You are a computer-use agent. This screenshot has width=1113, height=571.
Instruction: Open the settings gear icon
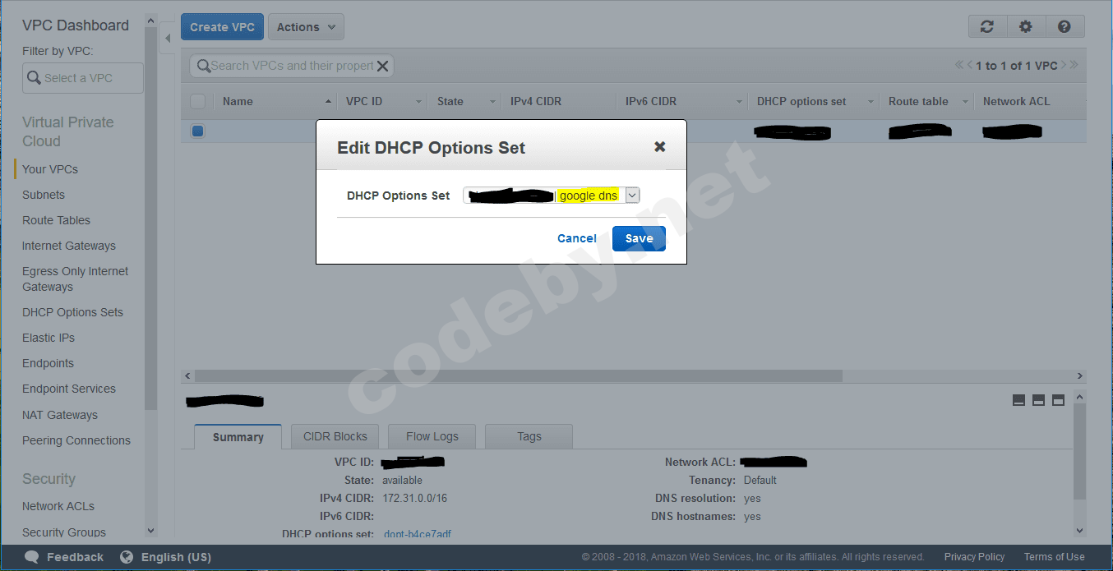(x=1026, y=27)
